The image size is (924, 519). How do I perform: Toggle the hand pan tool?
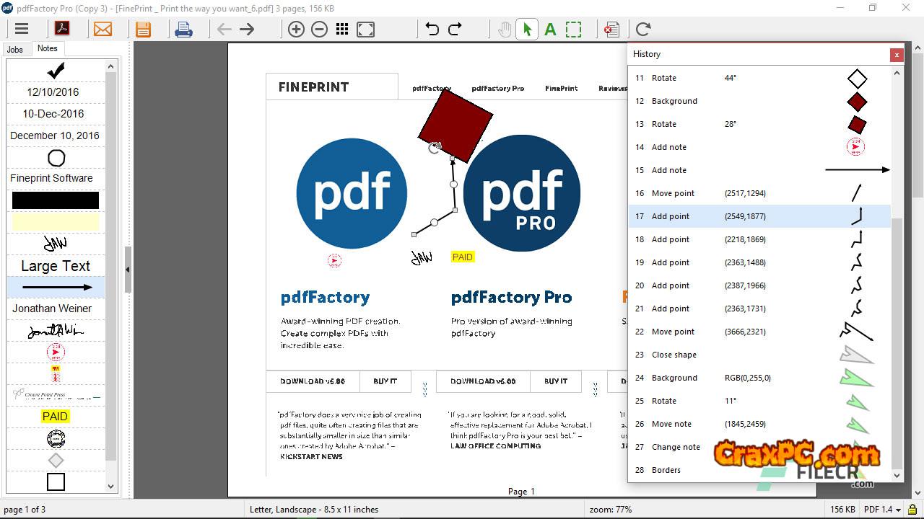505,30
